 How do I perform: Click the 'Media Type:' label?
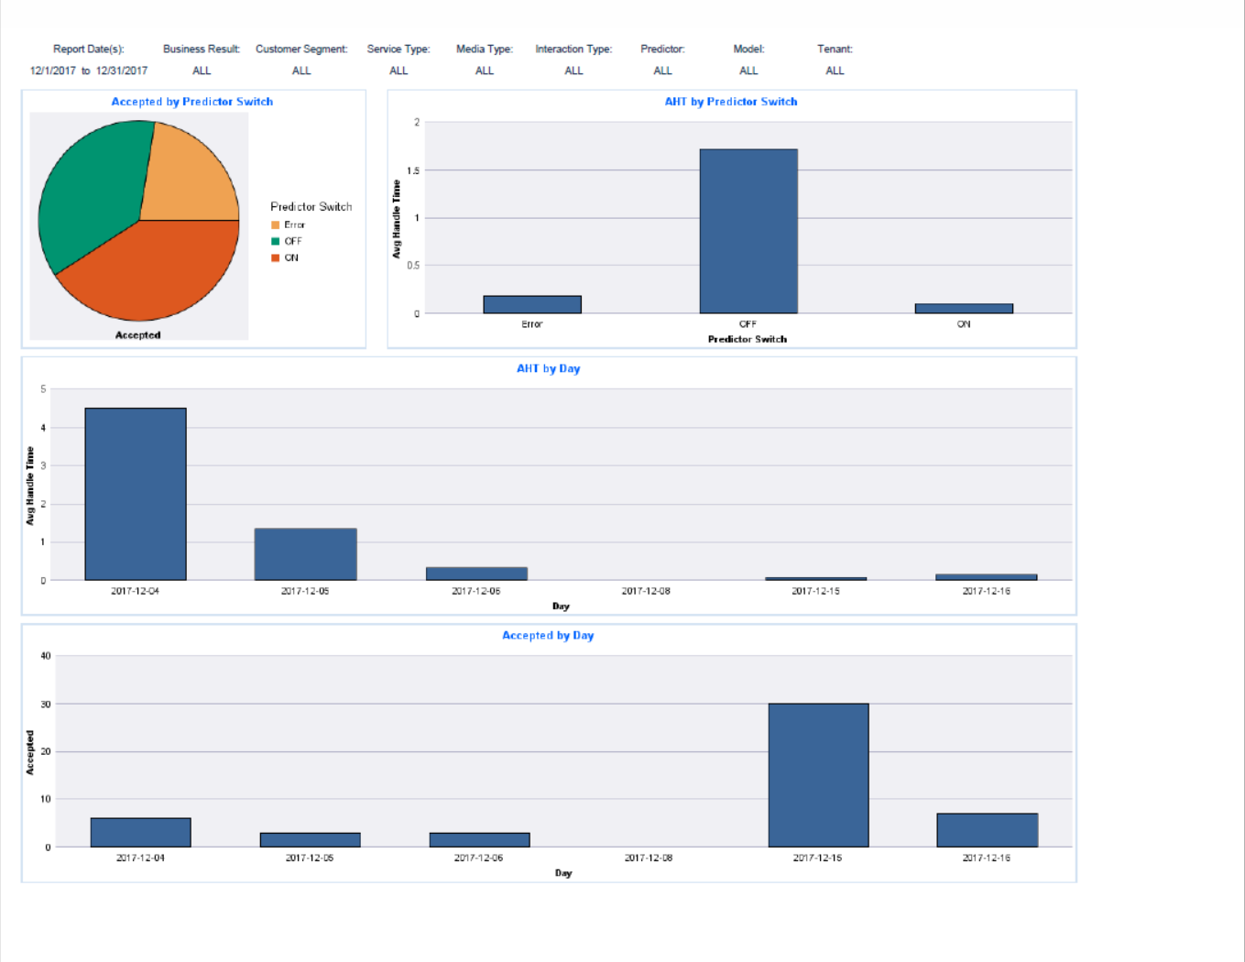tap(485, 49)
